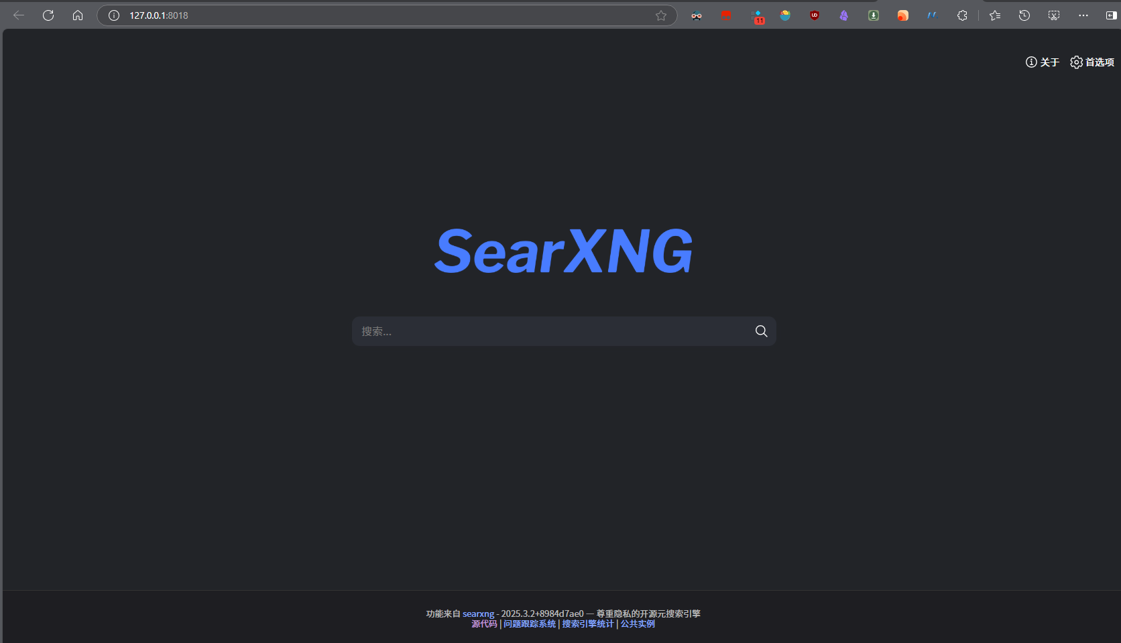Open the browser three-dots settings menu
The image size is (1121, 643).
(1083, 15)
